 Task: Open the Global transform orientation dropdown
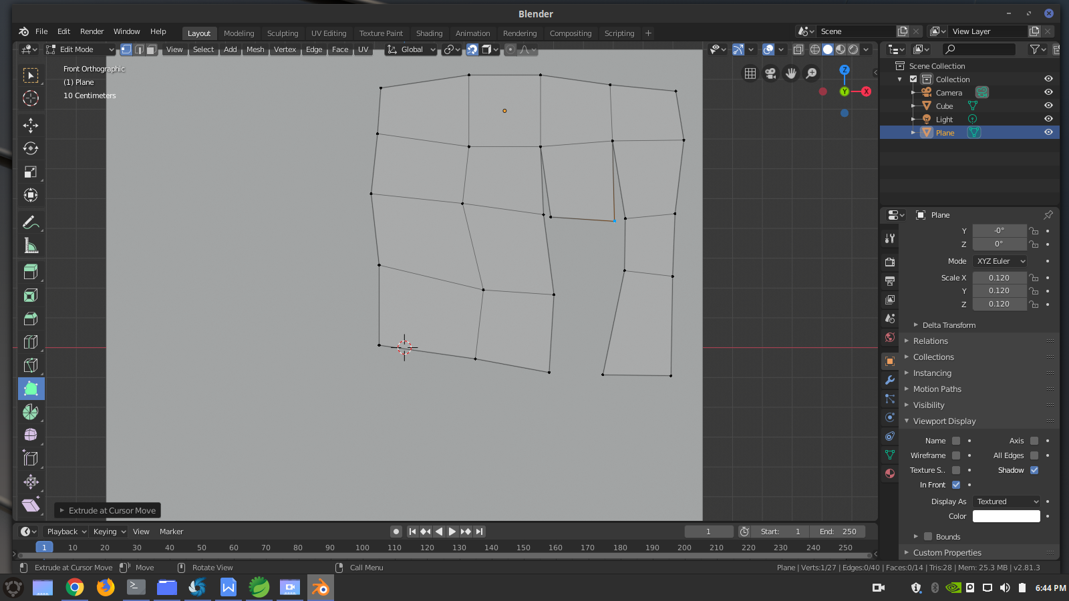412,49
